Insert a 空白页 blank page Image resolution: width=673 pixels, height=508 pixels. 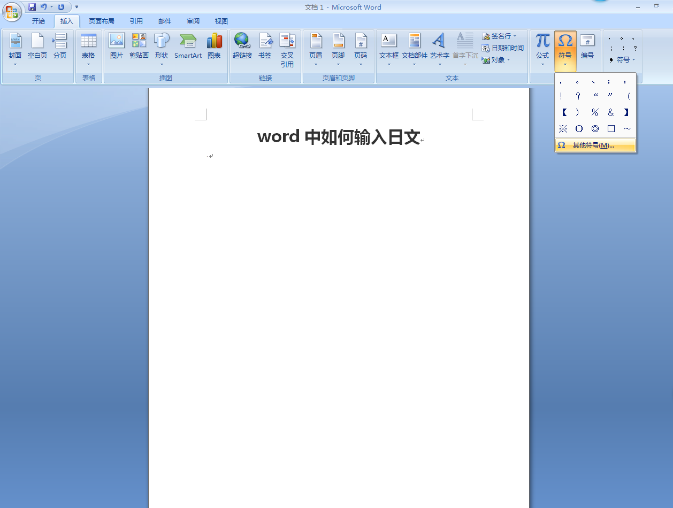(x=37, y=46)
